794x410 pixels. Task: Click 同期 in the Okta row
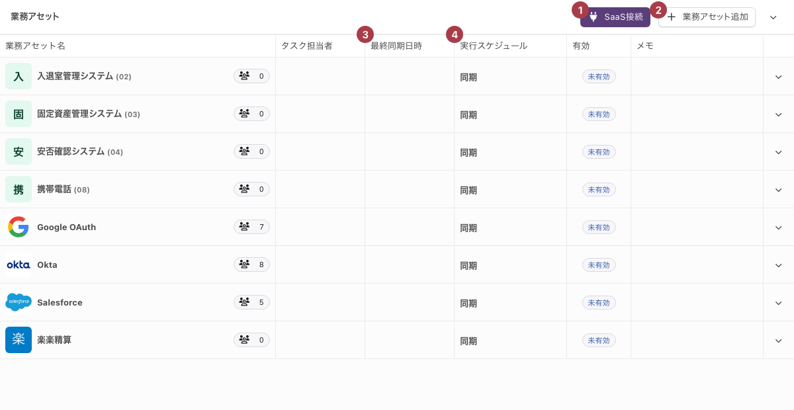point(468,266)
